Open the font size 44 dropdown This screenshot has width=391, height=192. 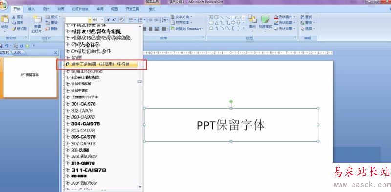[x=102, y=19]
